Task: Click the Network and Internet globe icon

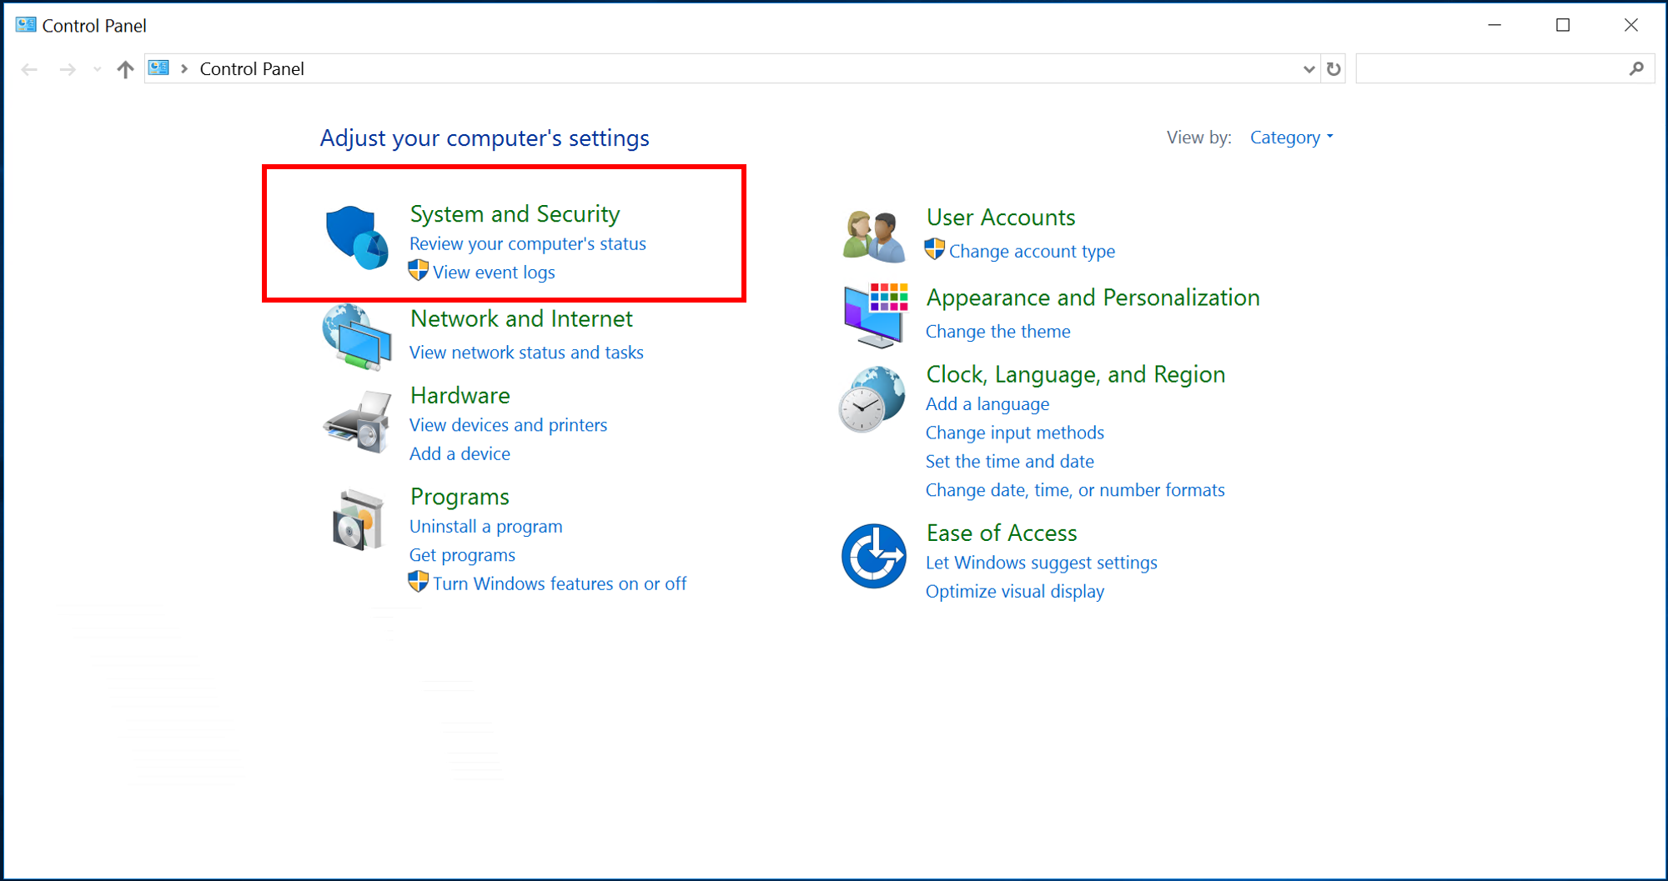Action: click(357, 337)
